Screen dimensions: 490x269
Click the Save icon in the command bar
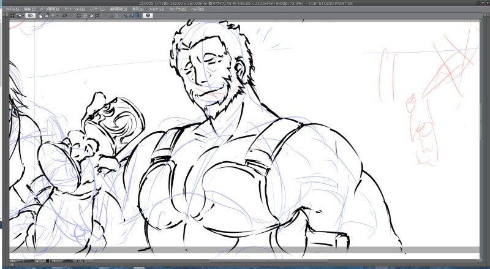pos(53,15)
